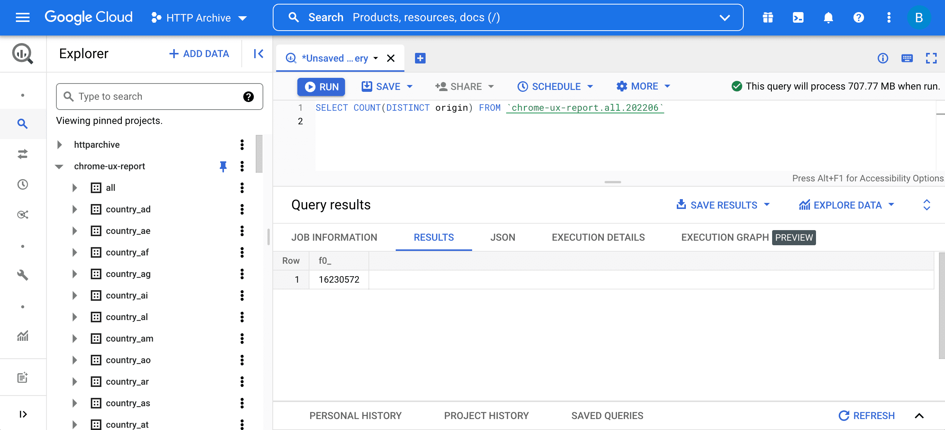Expand the all table under chrome-ux-report
Image resolution: width=945 pixels, height=430 pixels.
click(74, 187)
